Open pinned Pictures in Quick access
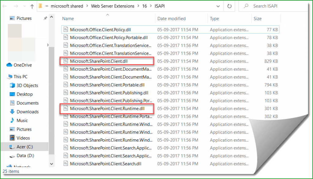313x179 pixels. point(24,18)
